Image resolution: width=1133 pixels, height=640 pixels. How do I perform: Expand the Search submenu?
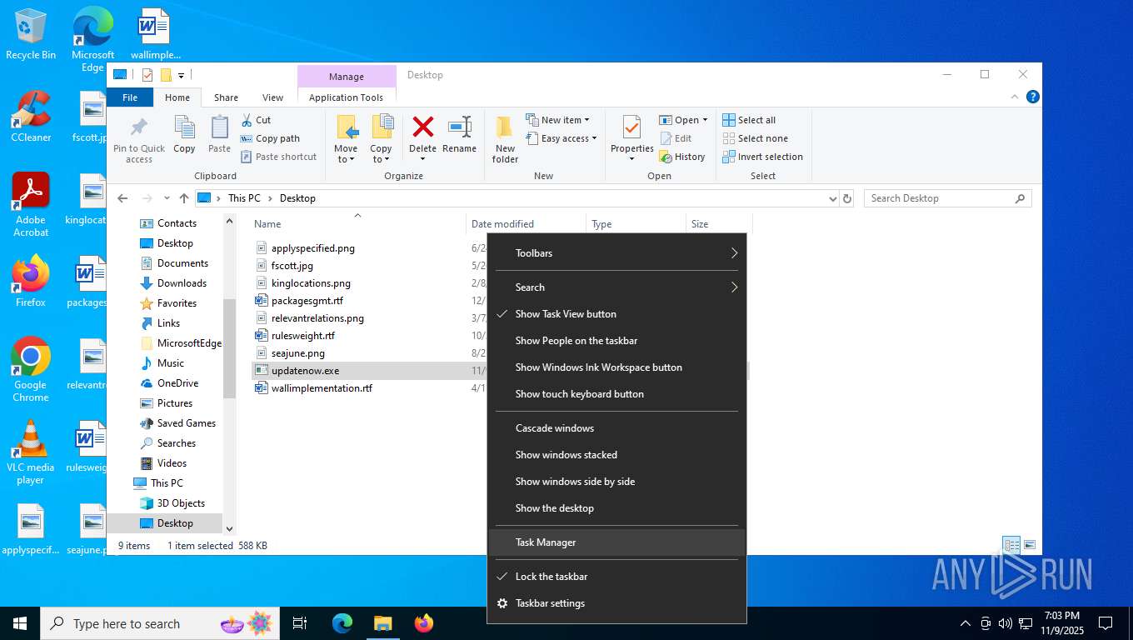pyautogui.click(x=617, y=287)
